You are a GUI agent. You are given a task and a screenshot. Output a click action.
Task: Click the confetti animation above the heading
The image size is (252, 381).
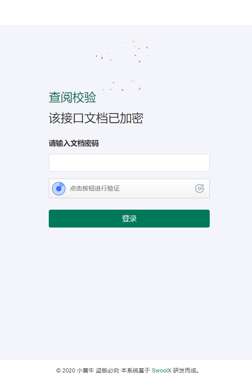click(125, 66)
